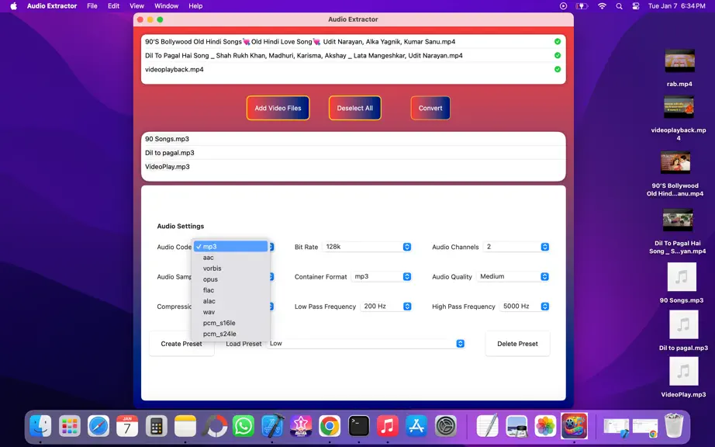715x447 pixels.
Task: Open Low Pass Frequency dropdown
Action: coord(386,307)
